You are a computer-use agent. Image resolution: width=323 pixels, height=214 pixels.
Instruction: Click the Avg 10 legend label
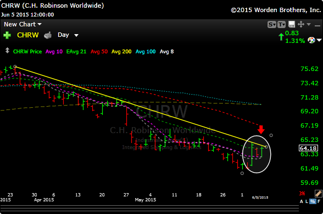point(54,52)
